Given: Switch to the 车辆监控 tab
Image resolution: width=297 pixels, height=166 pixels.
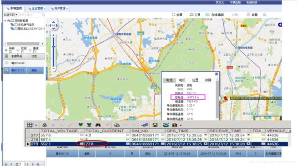Looking at the screenshot, I should pos(14,8).
